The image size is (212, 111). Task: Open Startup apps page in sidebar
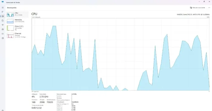click(x=2, y=25)
